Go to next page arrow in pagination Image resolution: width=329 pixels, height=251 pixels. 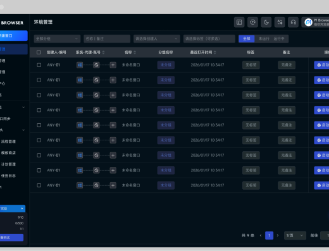[278, 235]
